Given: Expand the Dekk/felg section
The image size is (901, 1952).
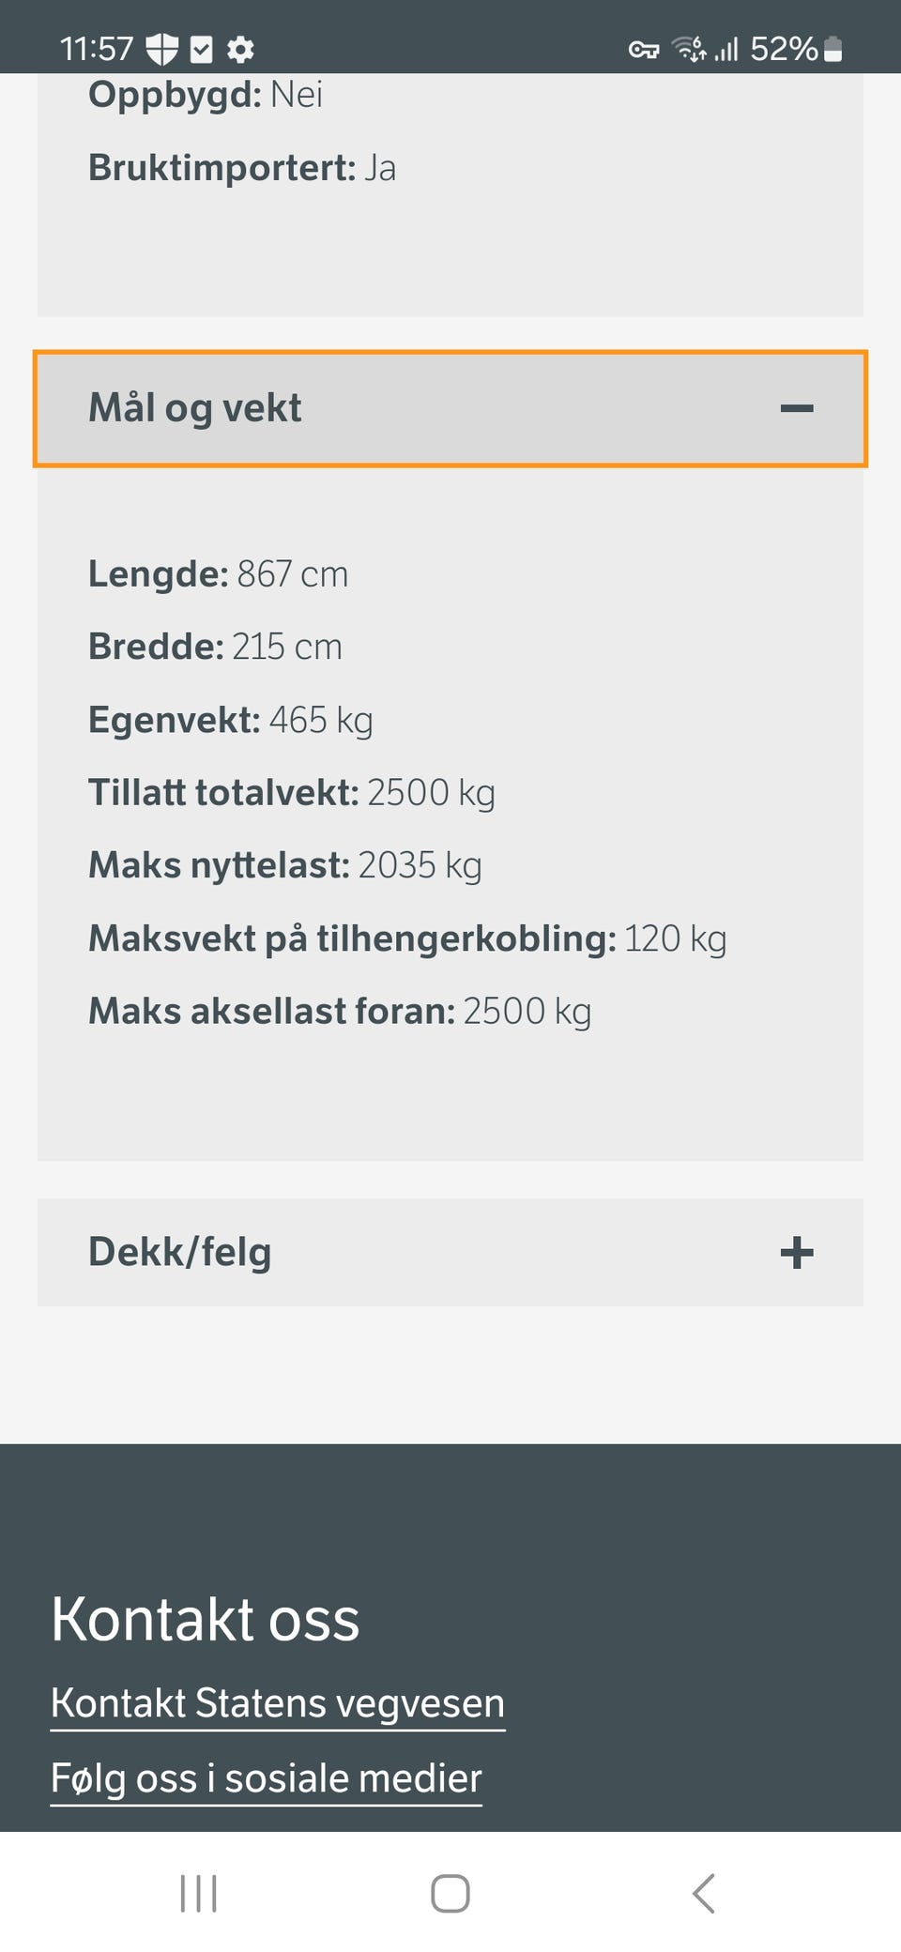Looking at the screenshot, I should [450, 1252].
